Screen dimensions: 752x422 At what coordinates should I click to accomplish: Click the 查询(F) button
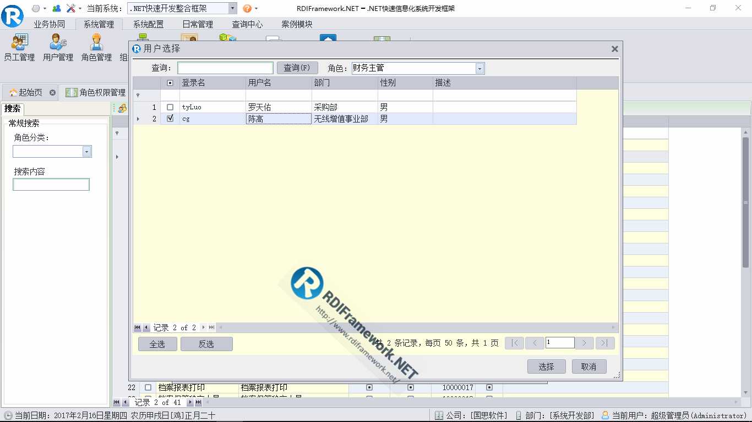coord(297,68)
